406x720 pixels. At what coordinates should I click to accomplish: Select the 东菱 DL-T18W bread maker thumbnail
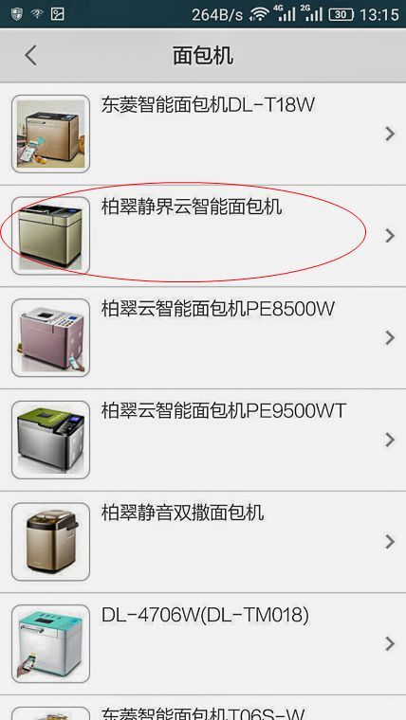click(x=50, y=134)
